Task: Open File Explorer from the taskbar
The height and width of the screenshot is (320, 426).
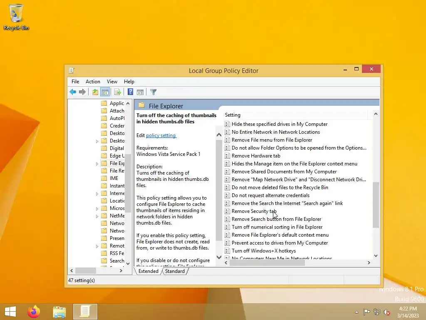Action: click(x=59, y=312)
